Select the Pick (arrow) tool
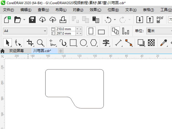The width and height of the screenshot is (172, 129). 7,43
